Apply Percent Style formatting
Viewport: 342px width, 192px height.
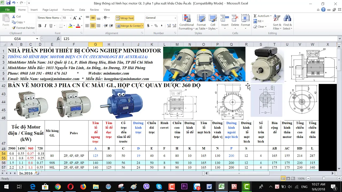coord(156,26)
